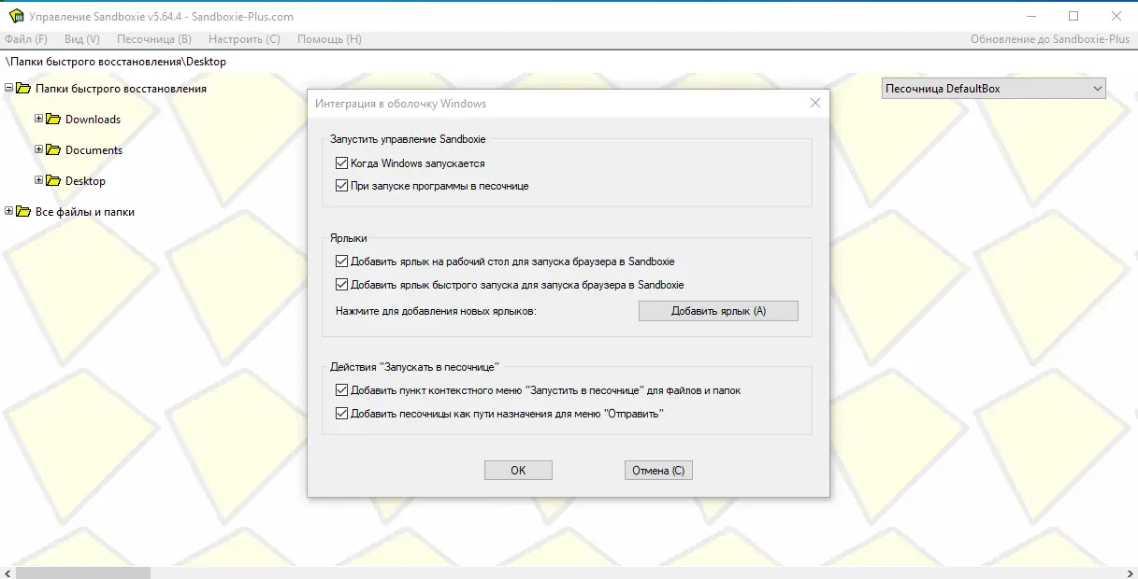Select the Documents tree item label
The height and width of the screenshot is (579, 1138).
94,150
